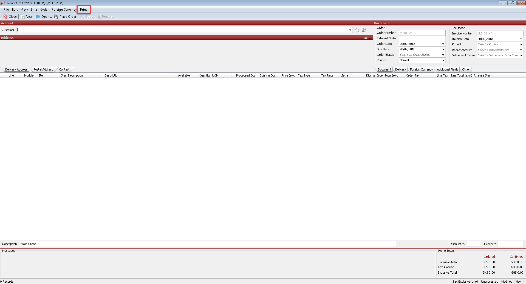Click the Place Order save icon

[56, 17]
